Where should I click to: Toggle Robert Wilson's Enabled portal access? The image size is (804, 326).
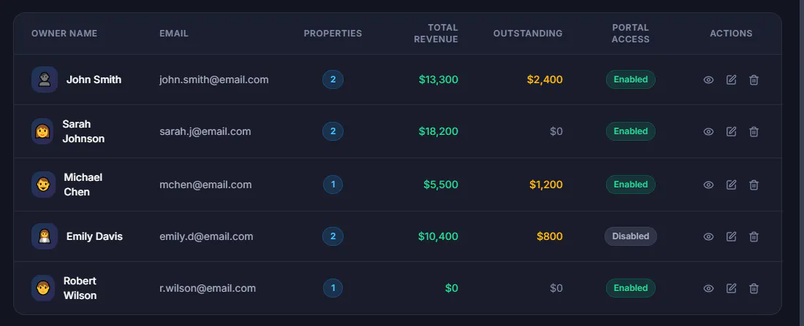[x=631, y=288]
